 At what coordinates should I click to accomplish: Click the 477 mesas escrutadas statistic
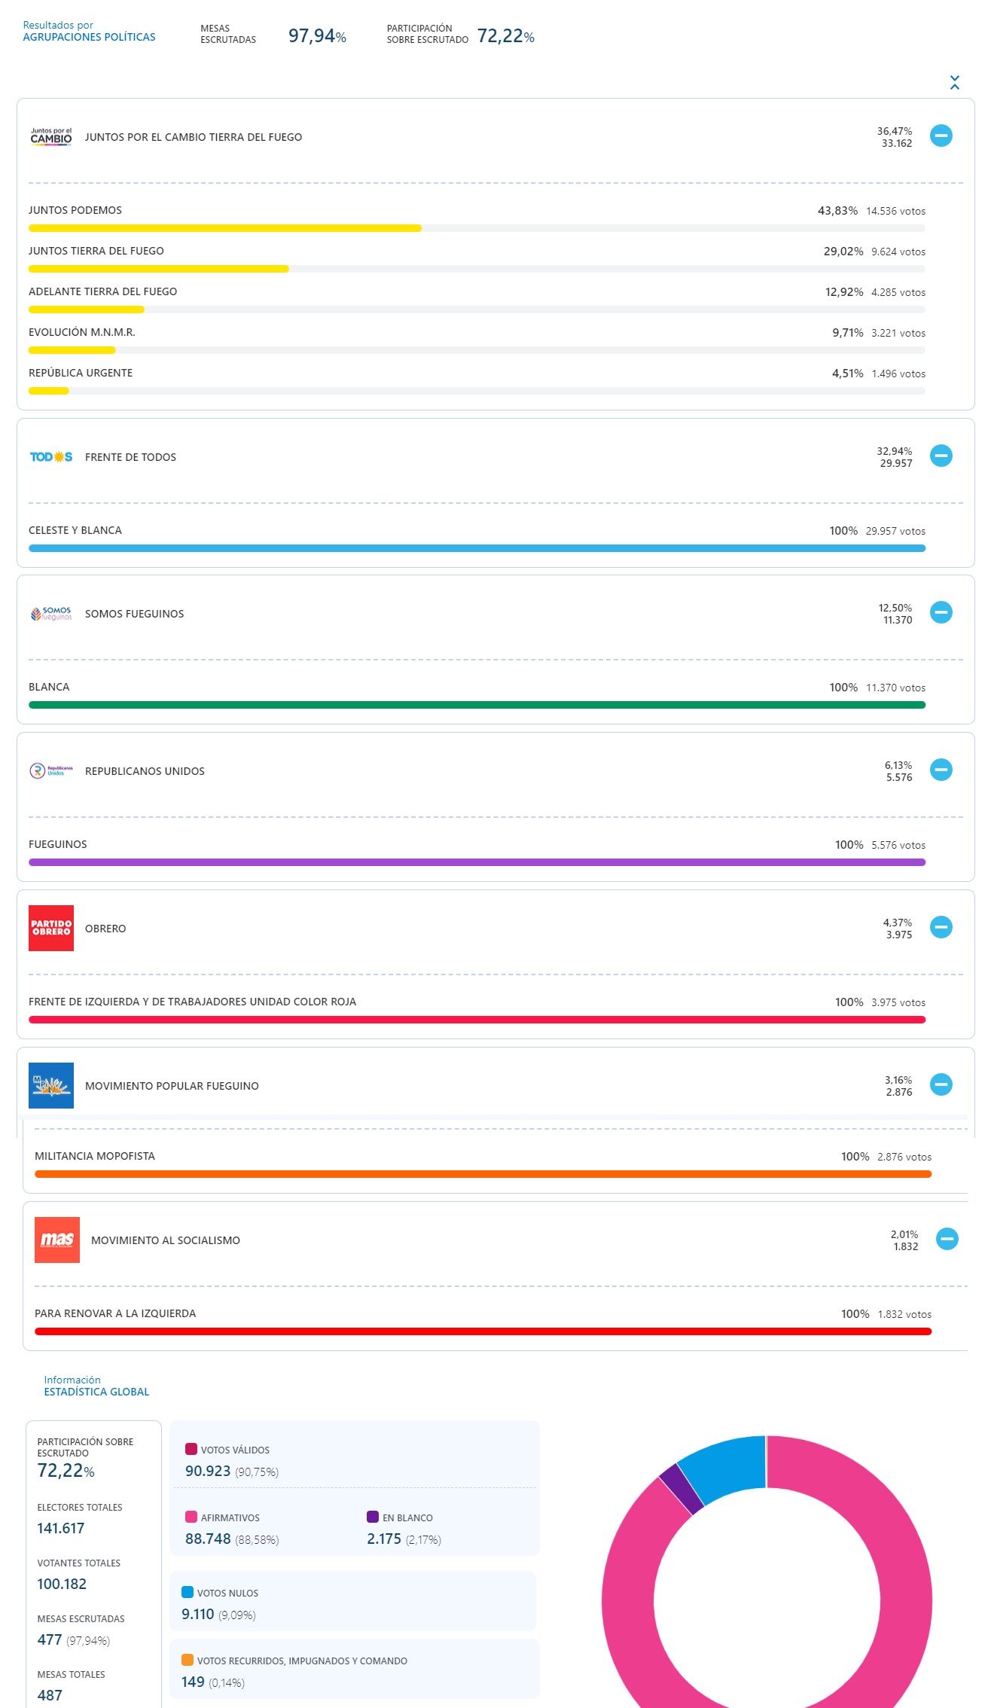50,1639
